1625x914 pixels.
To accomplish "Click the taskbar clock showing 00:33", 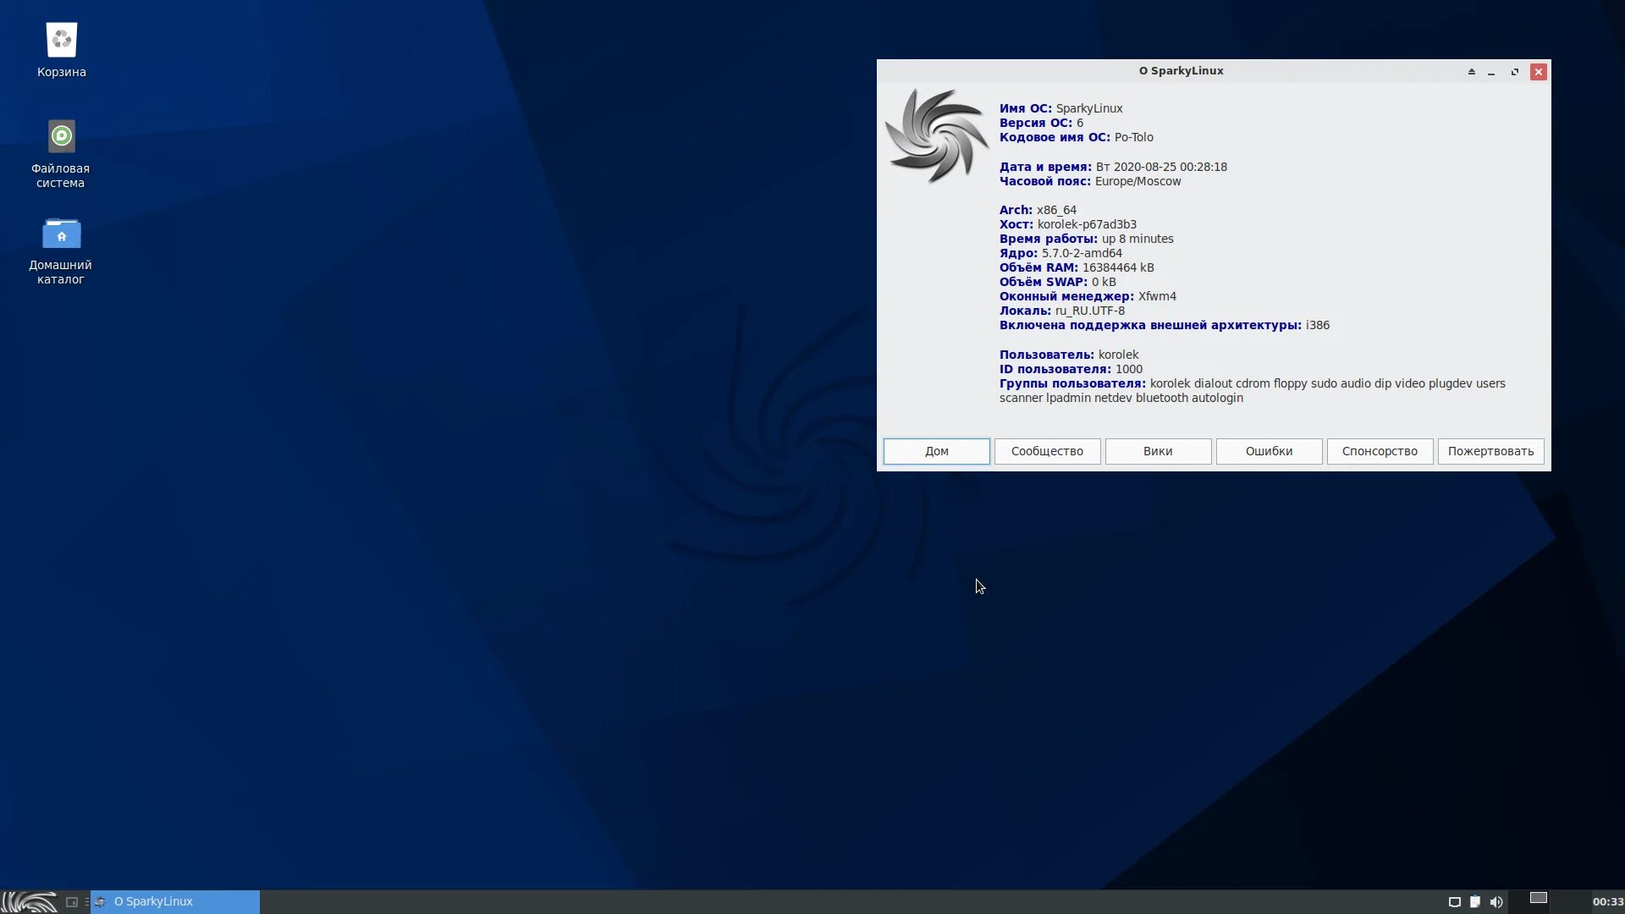I will (x=1607, y=902).
